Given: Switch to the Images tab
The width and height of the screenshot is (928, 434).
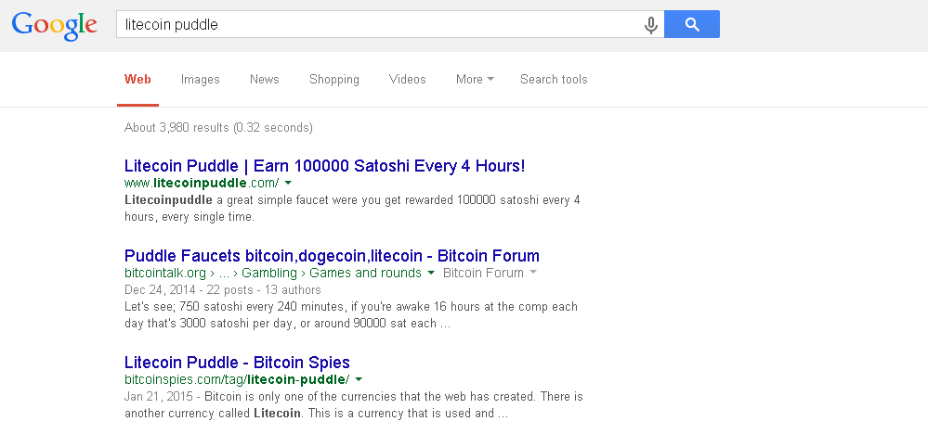Looking at the screenshot, I should (x=200, y=79).
